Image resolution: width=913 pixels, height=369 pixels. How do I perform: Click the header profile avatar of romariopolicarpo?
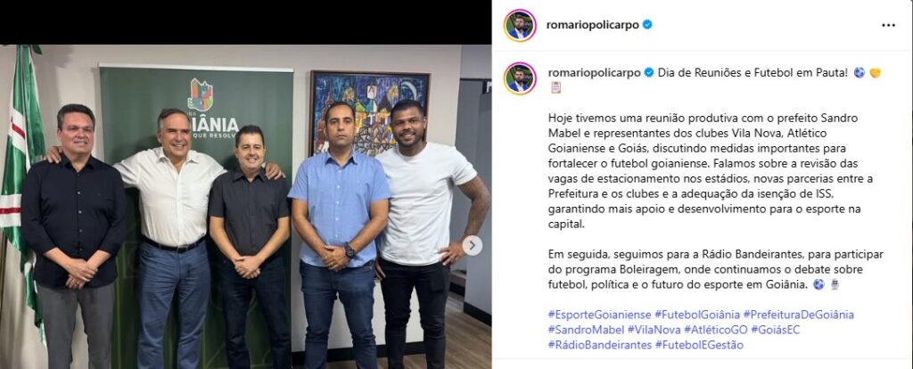(x=520, y=25)
